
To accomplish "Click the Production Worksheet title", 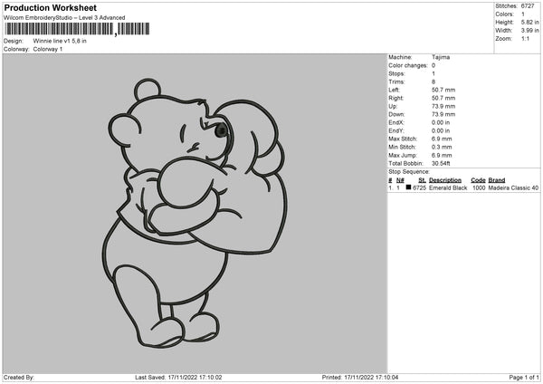I will 50,7.
